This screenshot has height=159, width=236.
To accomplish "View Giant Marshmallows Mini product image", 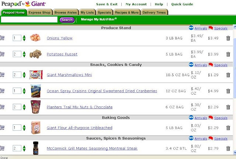I will coord(36,75).
